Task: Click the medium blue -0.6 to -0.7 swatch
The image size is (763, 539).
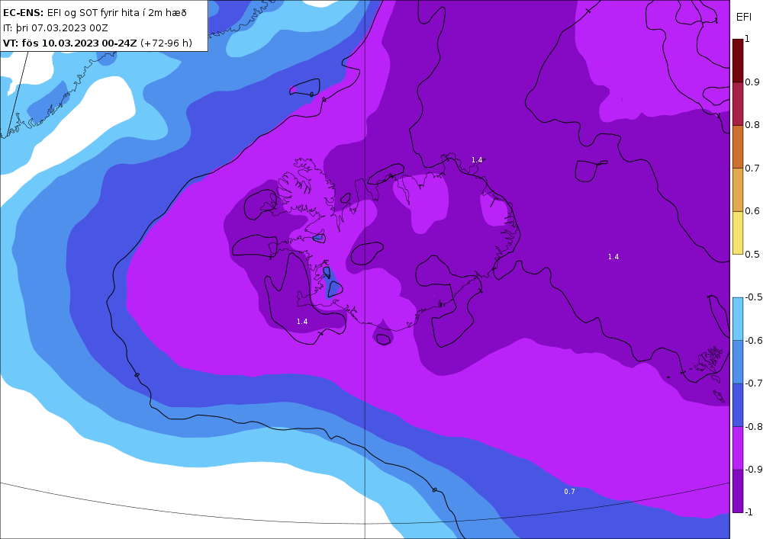Action: click(738, 361)
